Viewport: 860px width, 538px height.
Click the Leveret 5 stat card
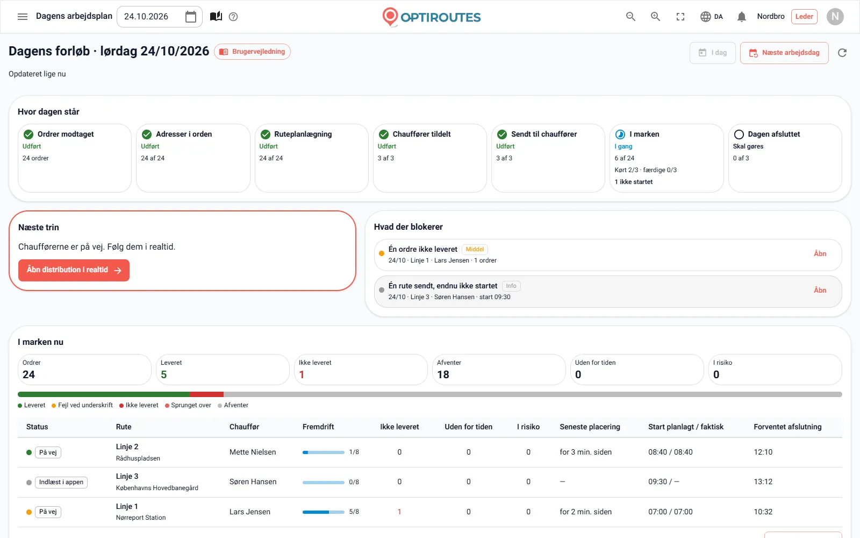[223, 370]
